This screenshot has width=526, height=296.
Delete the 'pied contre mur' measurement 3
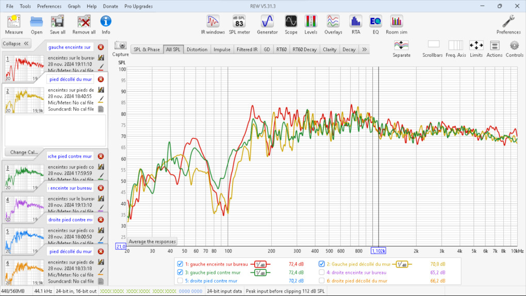point(101,156)
